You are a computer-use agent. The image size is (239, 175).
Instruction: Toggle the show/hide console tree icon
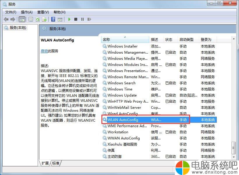pos(22,19)
